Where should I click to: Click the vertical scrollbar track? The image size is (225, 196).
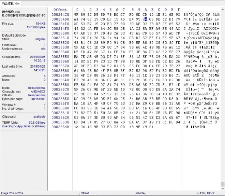coord(222,102)
